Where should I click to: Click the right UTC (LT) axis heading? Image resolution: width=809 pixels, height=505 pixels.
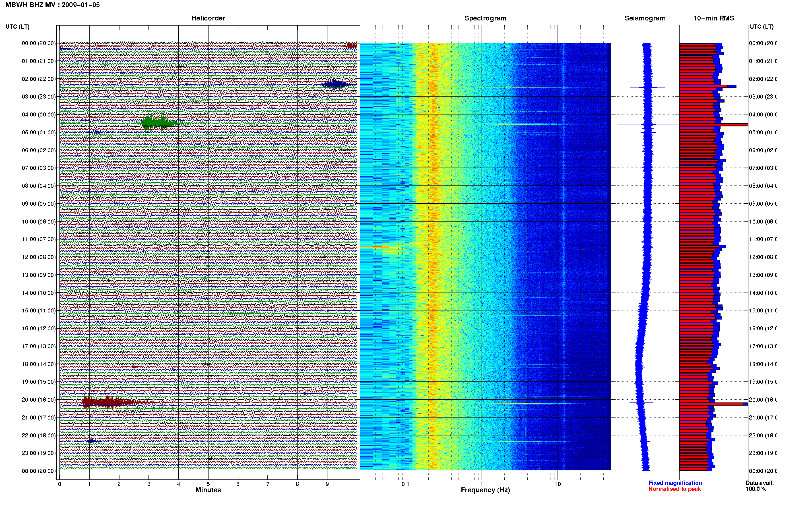[761, 27]
